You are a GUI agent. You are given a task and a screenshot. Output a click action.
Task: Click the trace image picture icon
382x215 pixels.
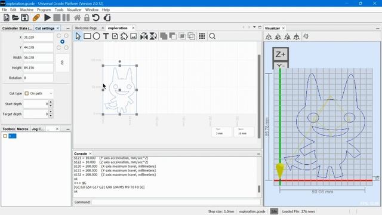134,36
